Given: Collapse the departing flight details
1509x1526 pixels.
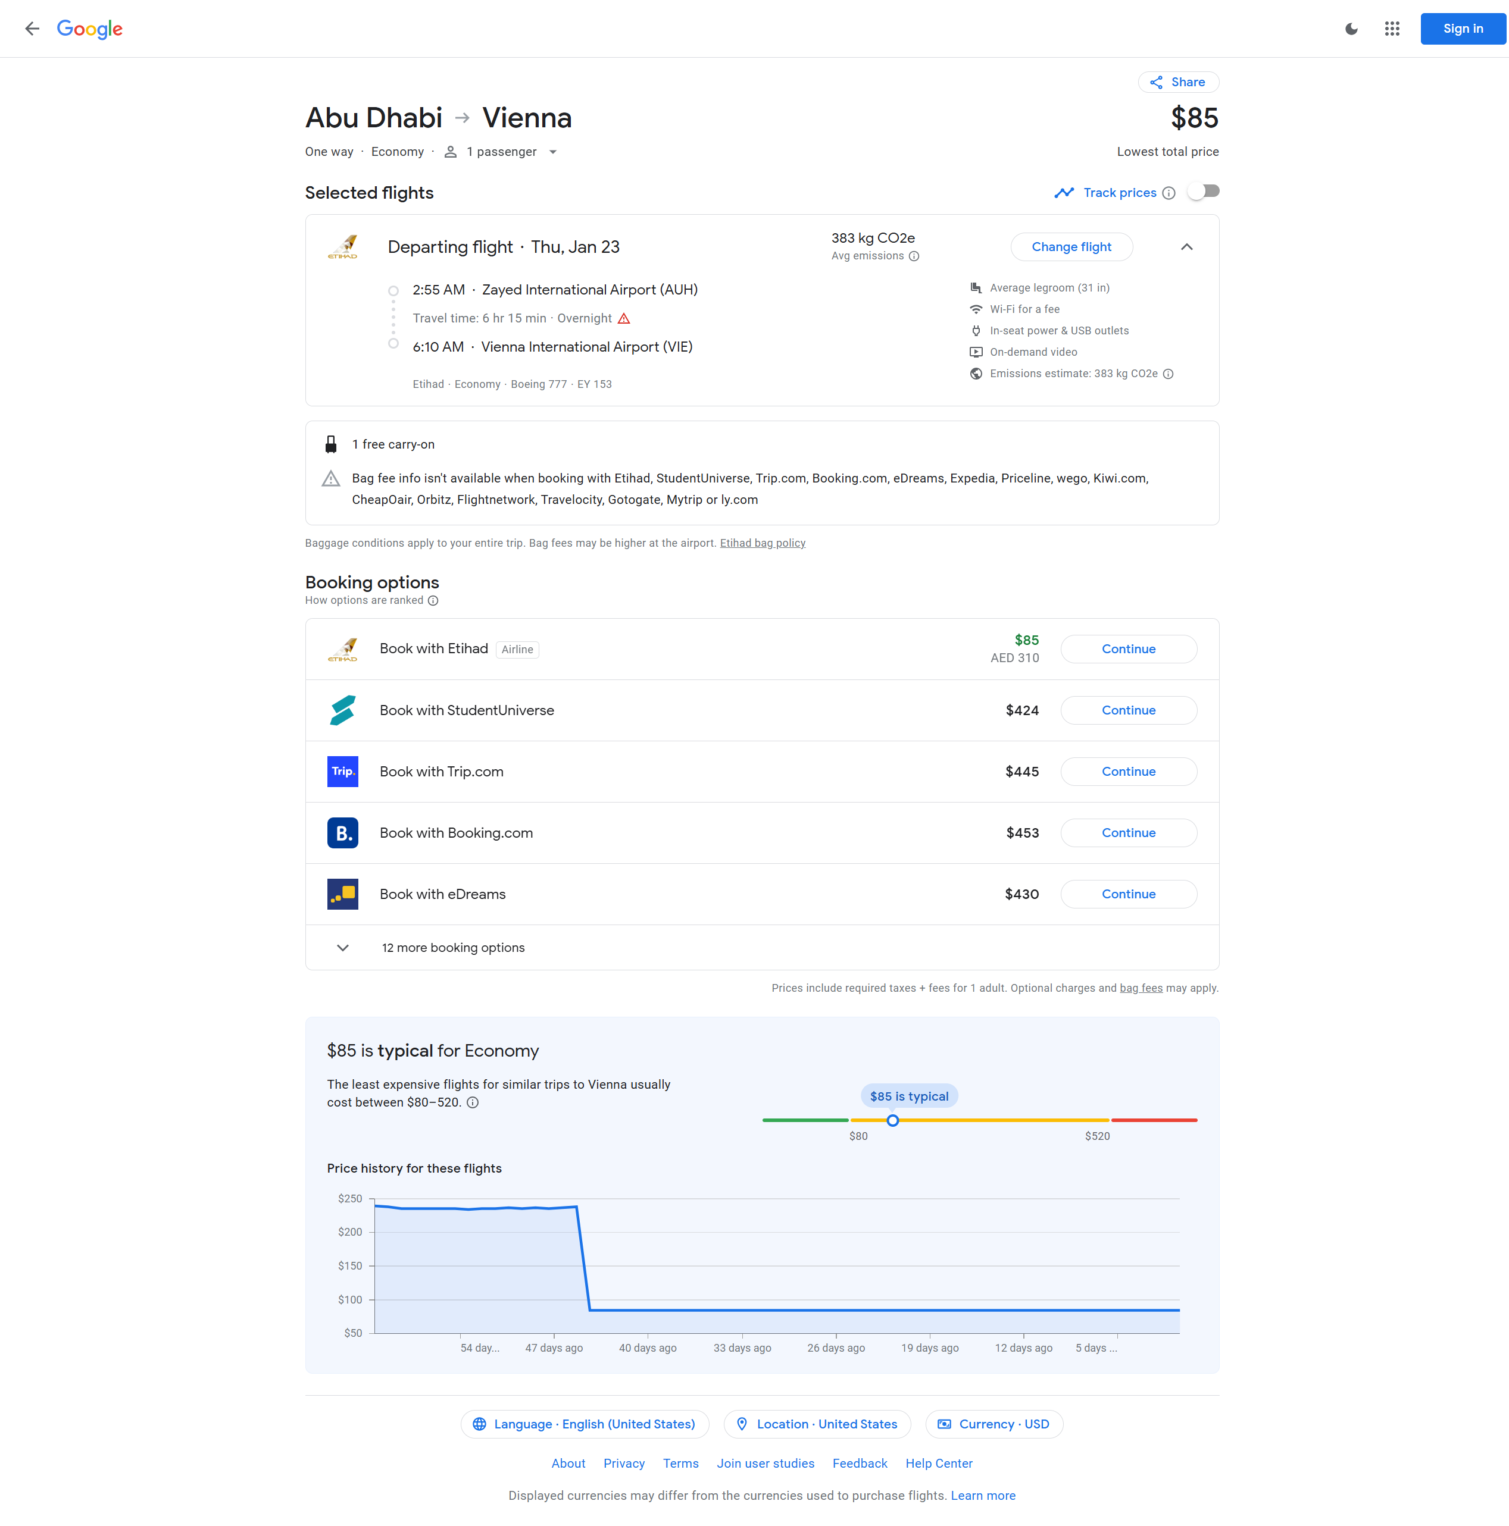Looking at the screenshot, I should pyautogui.click(x=1186, y=246).
